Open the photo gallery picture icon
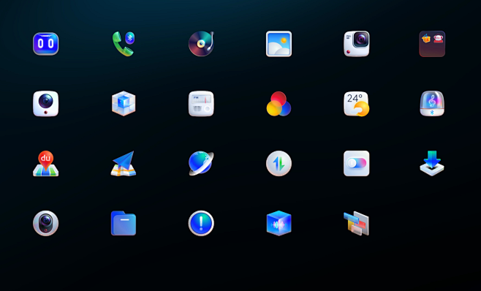Screen dimensions: 481x291 [x=279, y=44]
